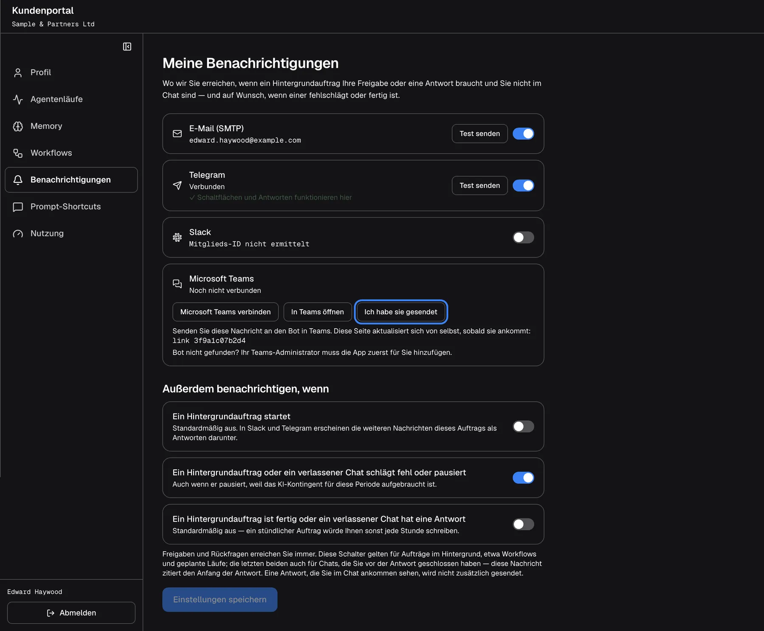Click 'Sample & Partners Ltd' text
Image resolution: width=764 pixels, height=631 pixels.
click(x=53, y=24)
